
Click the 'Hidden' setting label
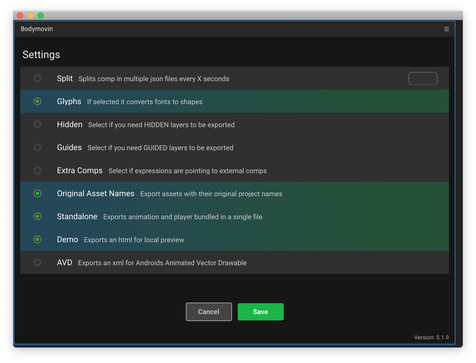(70, 124)
